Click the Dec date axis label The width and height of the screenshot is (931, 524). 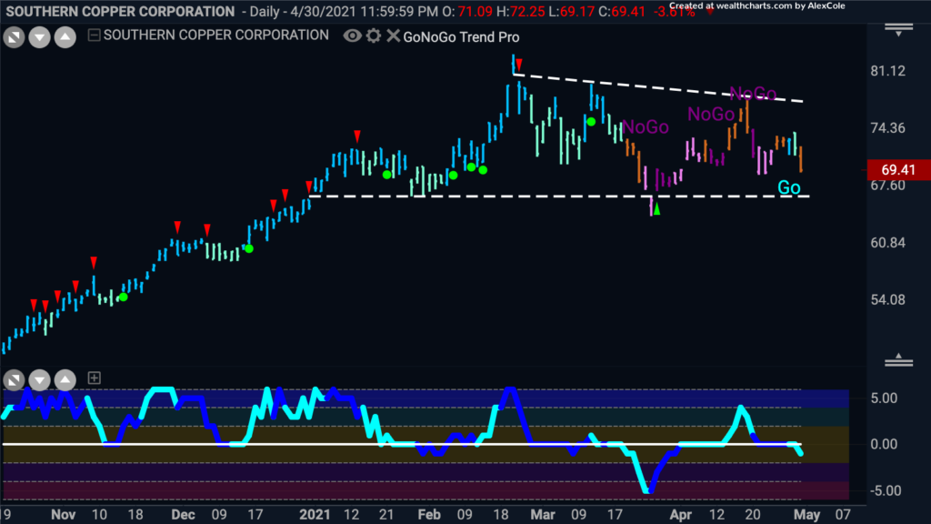pos(183,515)
